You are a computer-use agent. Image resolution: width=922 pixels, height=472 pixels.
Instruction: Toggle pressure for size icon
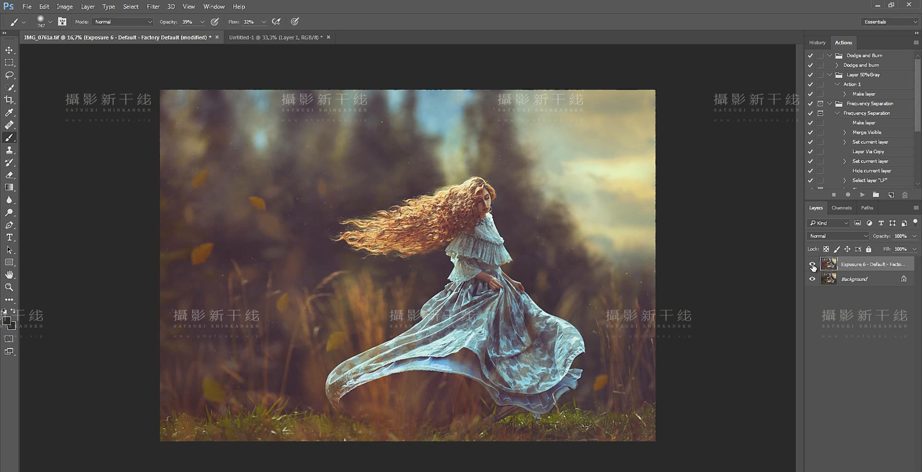295,22
